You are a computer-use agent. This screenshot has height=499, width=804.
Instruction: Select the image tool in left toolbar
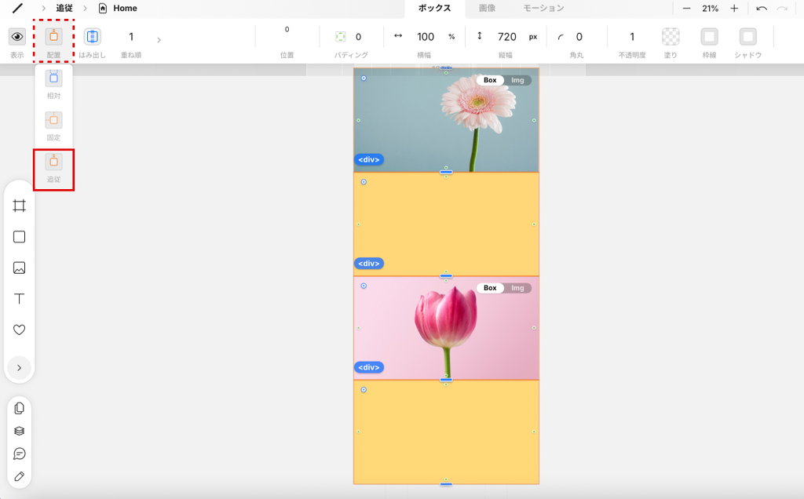click(19, 268)
